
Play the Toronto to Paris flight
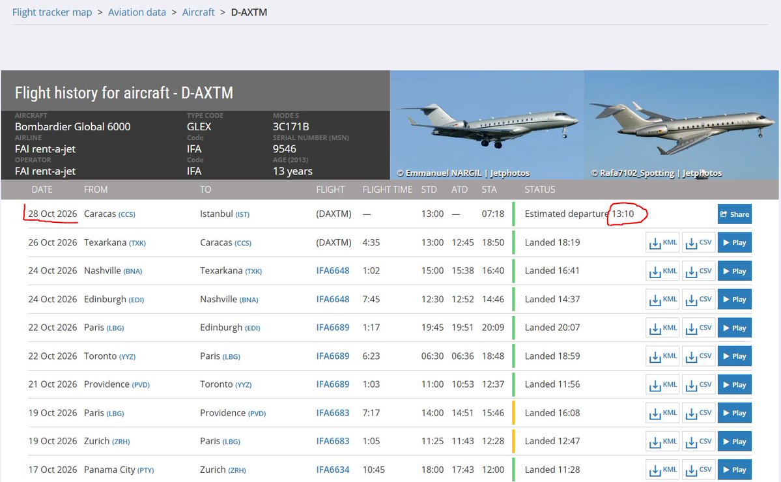(x=735, y=356)
